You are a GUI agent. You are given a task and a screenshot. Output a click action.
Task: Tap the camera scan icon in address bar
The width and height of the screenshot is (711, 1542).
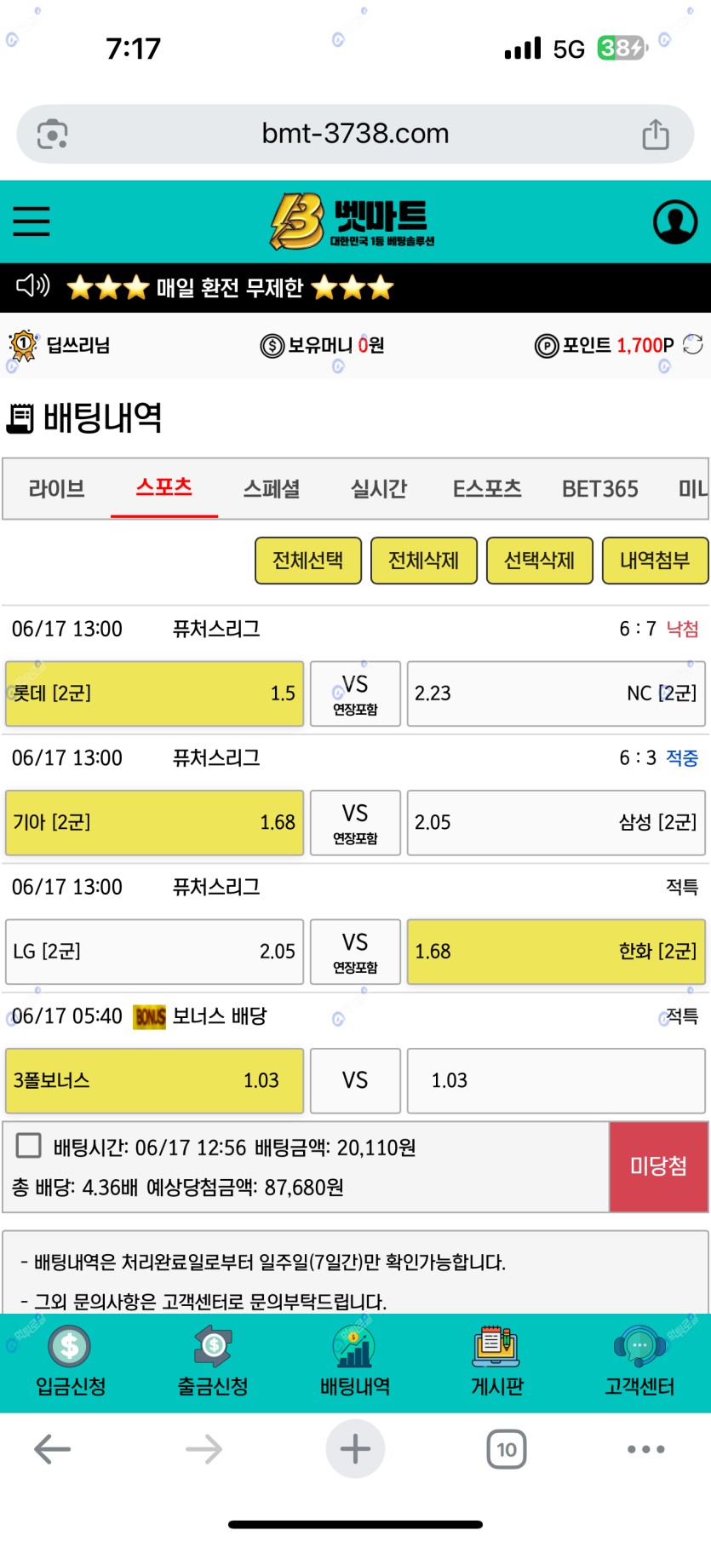pyautogui.click(x=53, y=134)
